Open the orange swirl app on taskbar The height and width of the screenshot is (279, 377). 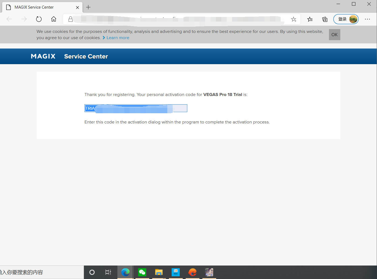coord(192,272)
